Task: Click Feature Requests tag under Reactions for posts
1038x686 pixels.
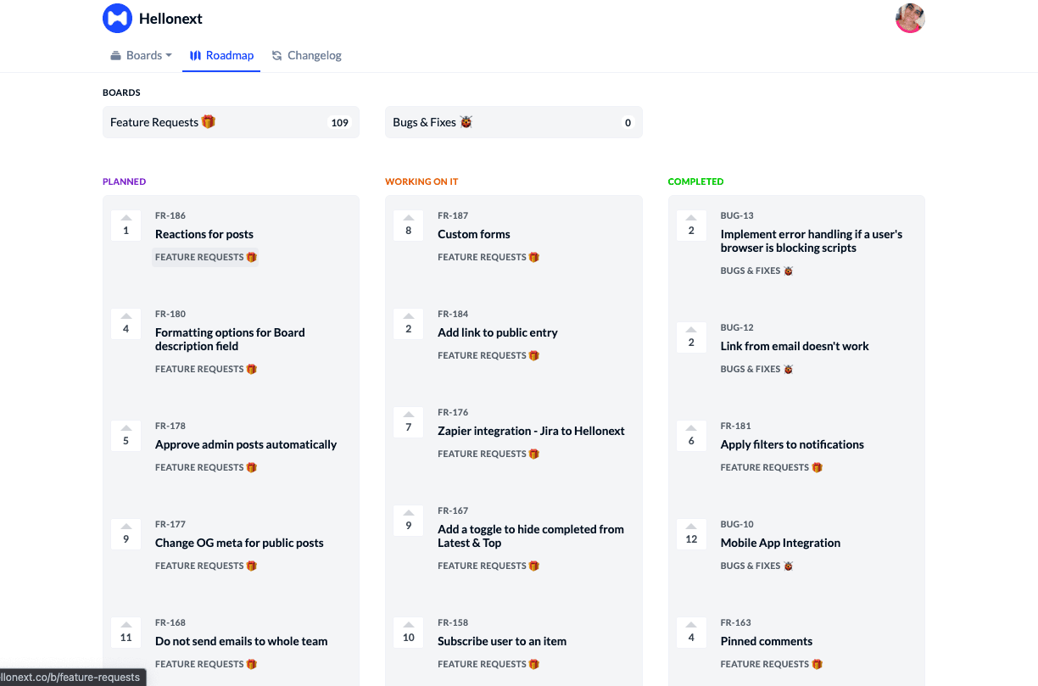Action: click(206, 257)
